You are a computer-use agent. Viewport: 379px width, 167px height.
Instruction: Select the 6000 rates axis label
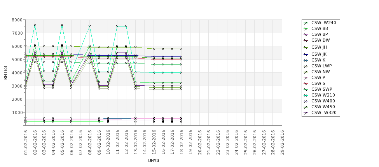click(17, 46)
